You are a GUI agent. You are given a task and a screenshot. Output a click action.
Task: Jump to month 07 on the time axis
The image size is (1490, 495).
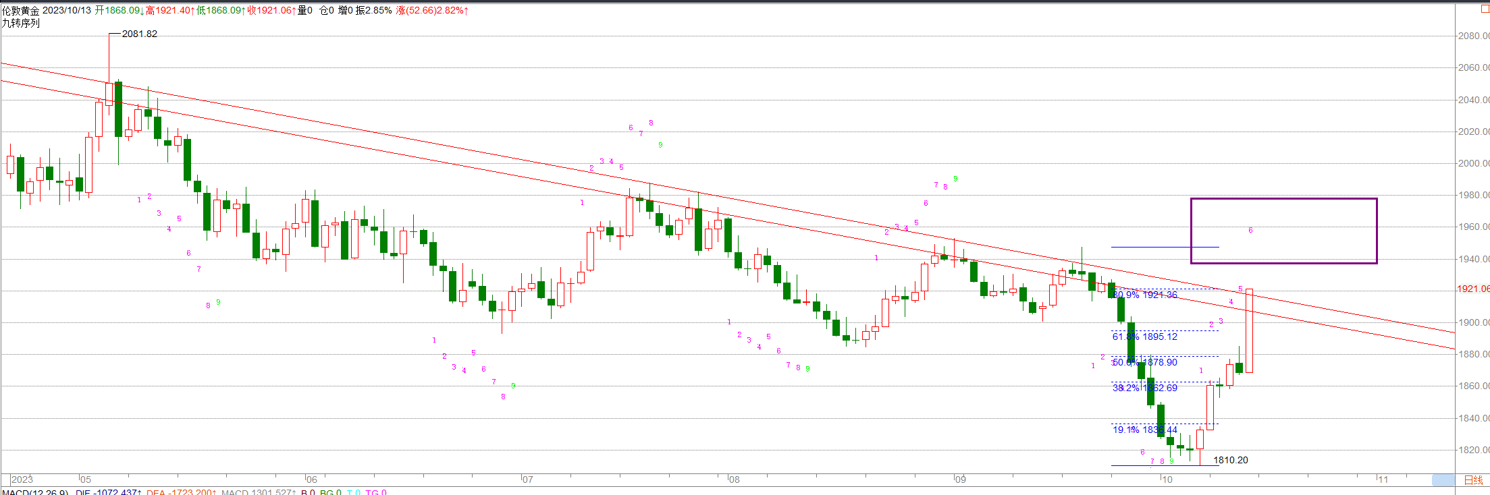tap(527, 479)
